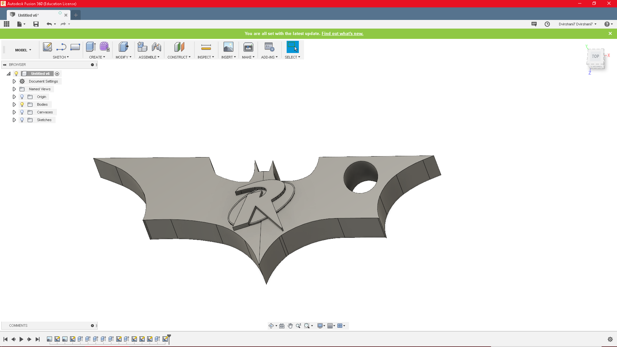
Task: Dismiss the green update banner
Action: (x=610, y=33)
